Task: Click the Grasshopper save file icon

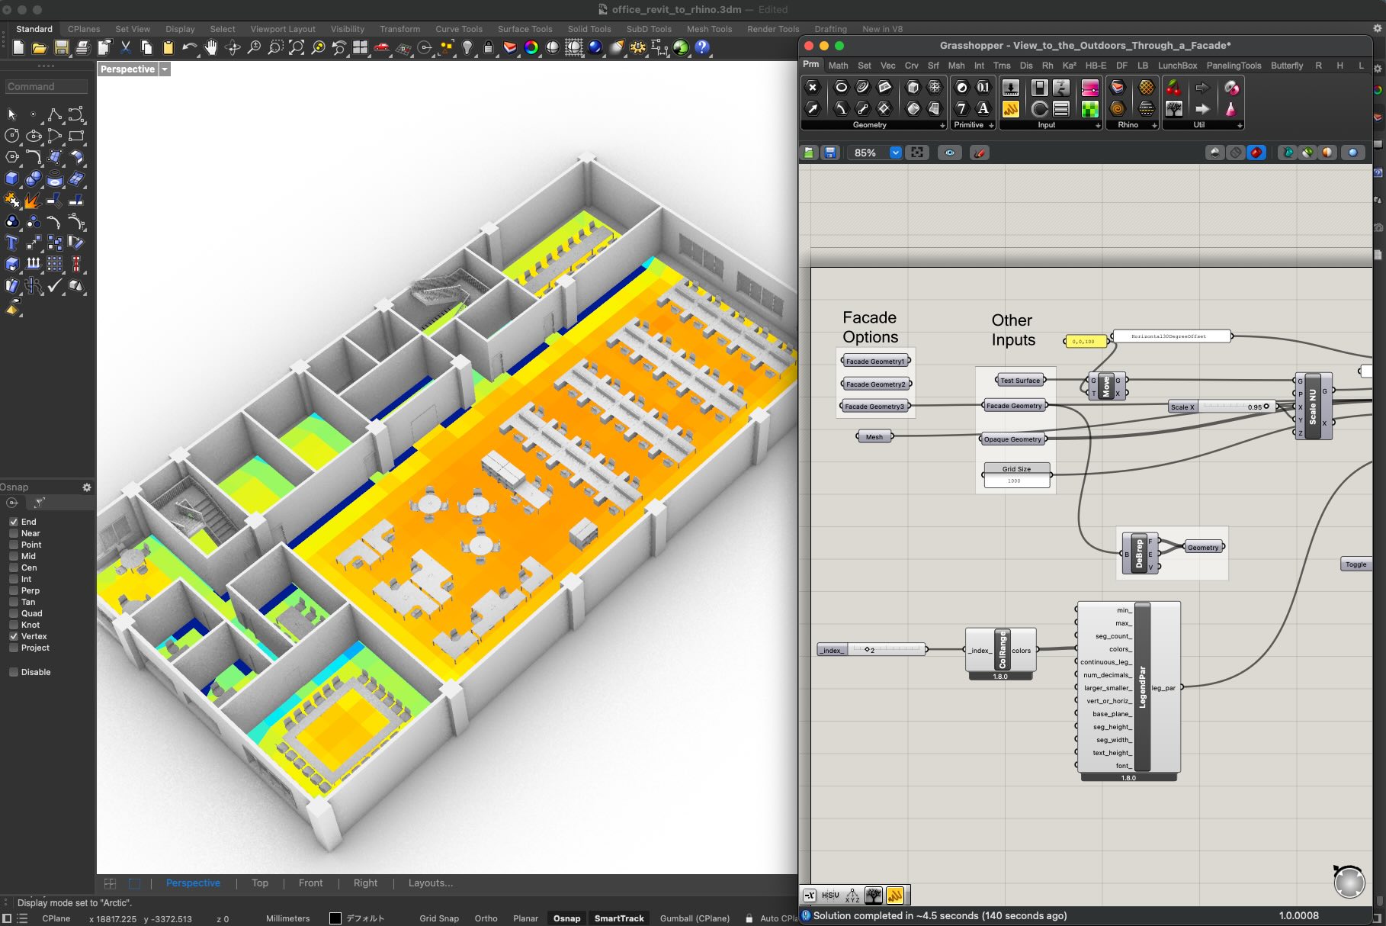Action: coord(830,153)
